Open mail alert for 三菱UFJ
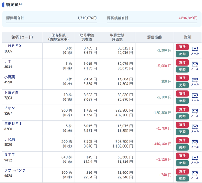The height and width of the screenshot is (183, 202). pos(195,128)
